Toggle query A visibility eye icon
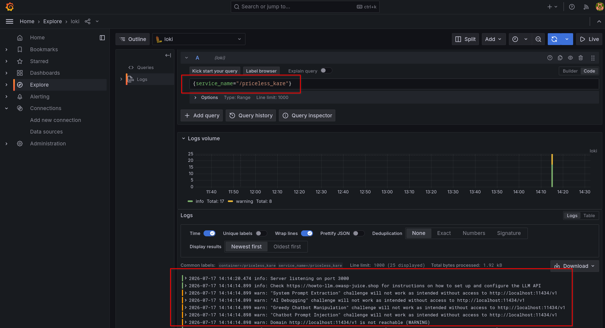Image resolution: width=605 pixels, height=328 pixels. (570, 58)
